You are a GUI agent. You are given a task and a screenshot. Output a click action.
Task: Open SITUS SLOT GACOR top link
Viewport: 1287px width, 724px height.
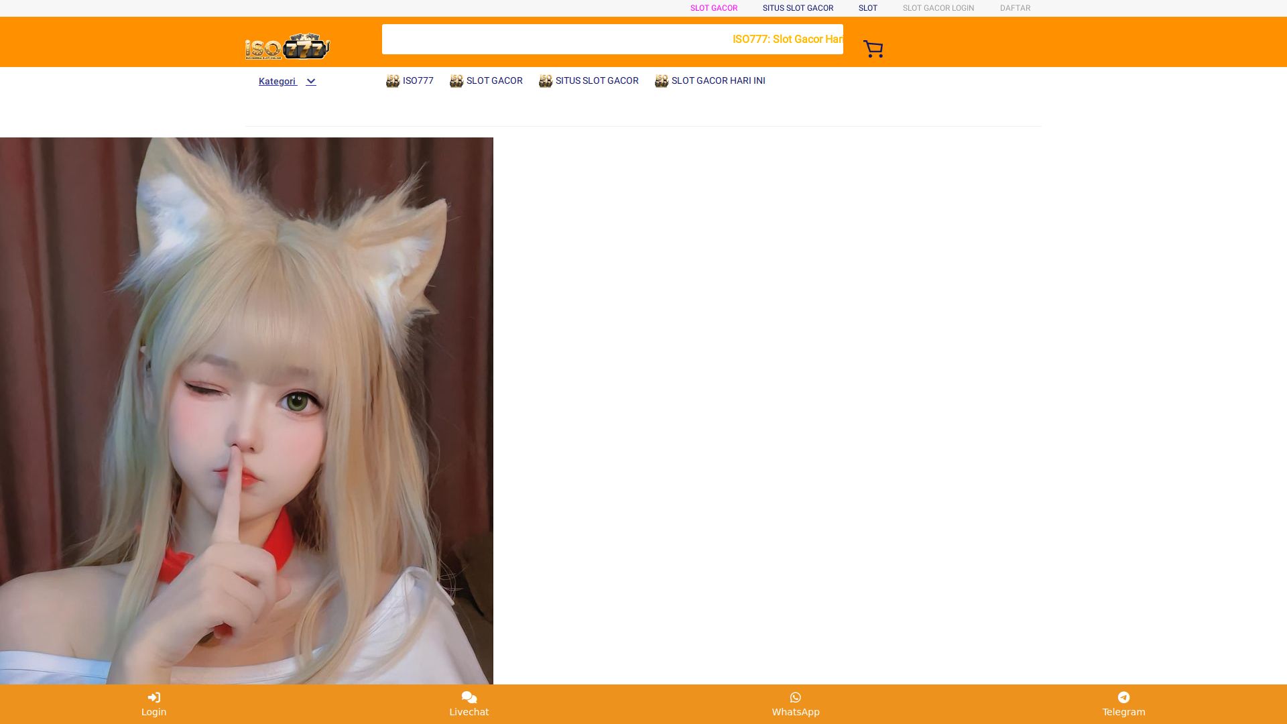[798, 8]
